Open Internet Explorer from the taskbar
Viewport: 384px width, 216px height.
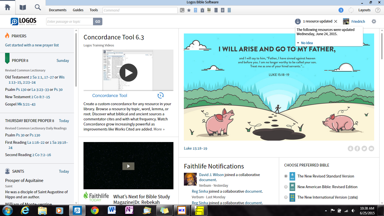click(26, 210)
